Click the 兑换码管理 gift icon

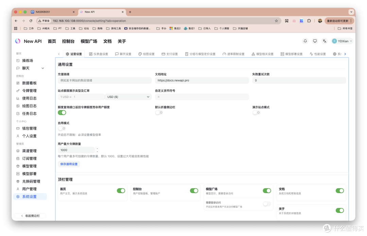[18, 181]
